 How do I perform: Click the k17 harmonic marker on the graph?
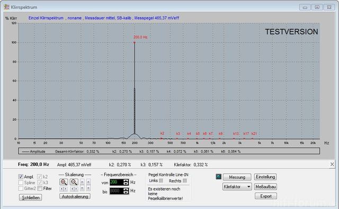[246, 134]
